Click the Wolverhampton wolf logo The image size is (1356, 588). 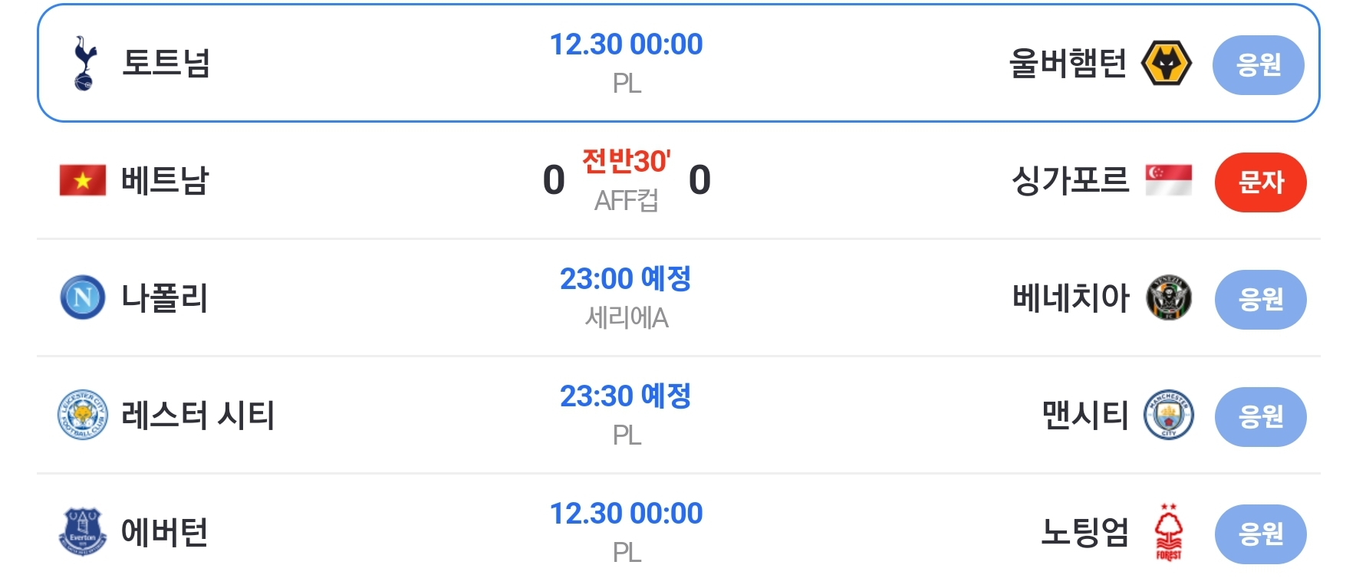pyautogui.click(x=1166, y=63)
